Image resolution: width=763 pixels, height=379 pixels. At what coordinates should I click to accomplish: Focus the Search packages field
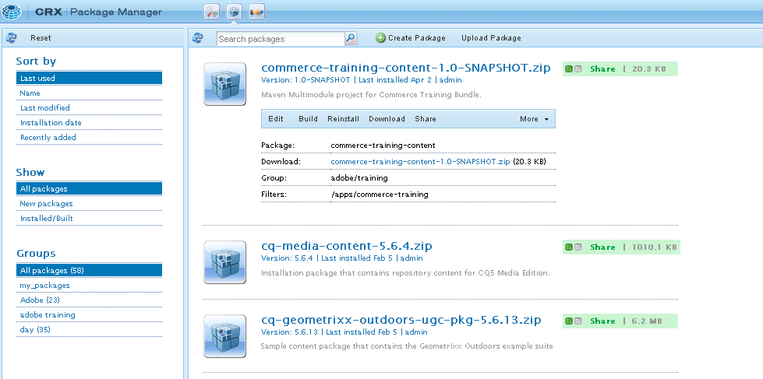(x=281, y=39)
